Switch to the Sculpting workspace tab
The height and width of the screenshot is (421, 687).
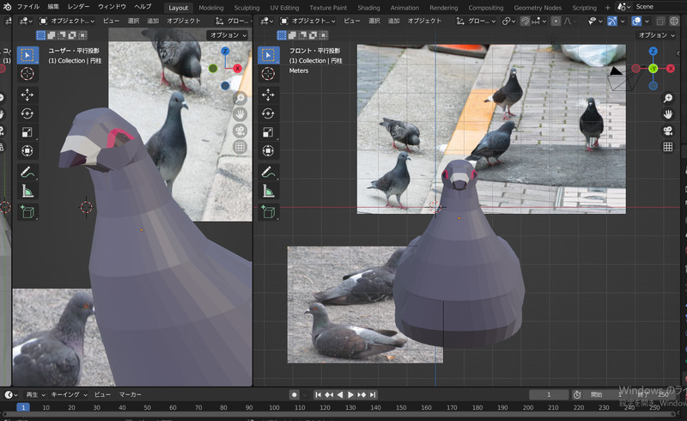click(x=246, y=7)
